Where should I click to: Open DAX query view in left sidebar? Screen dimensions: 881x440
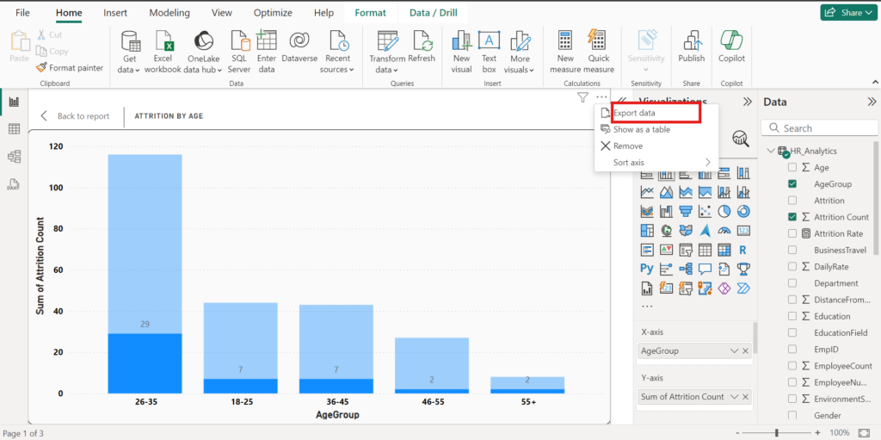[x=14, y=183]
